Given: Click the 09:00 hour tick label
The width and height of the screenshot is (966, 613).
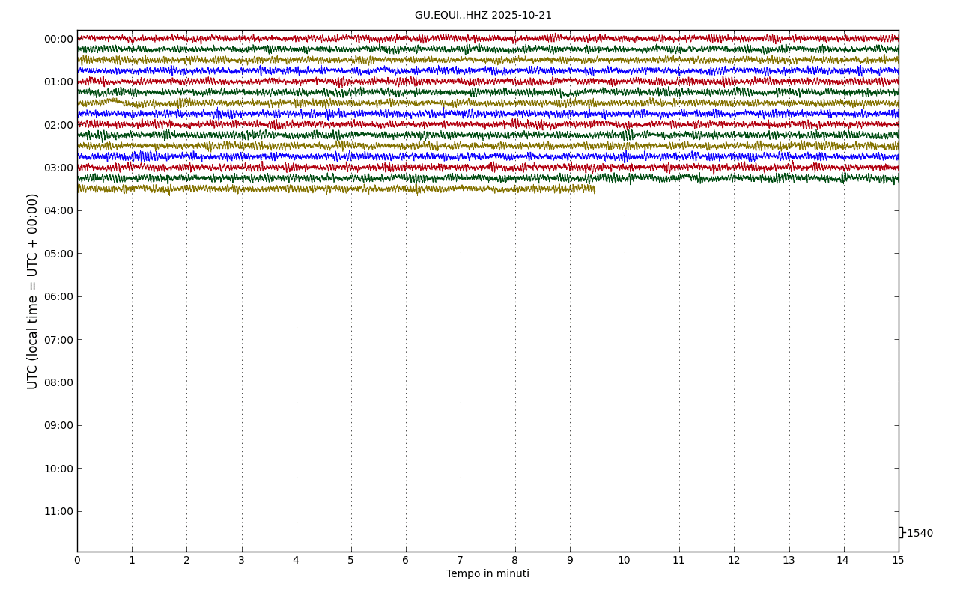Looking at the screenshot, I should click(58, 426).
